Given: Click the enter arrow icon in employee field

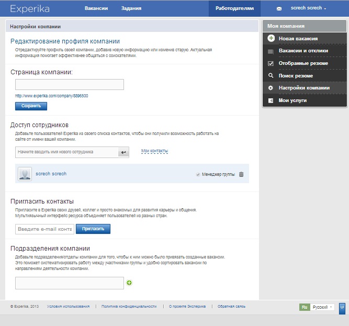Looking at the screenshot, I should click(x=123, y=152).
